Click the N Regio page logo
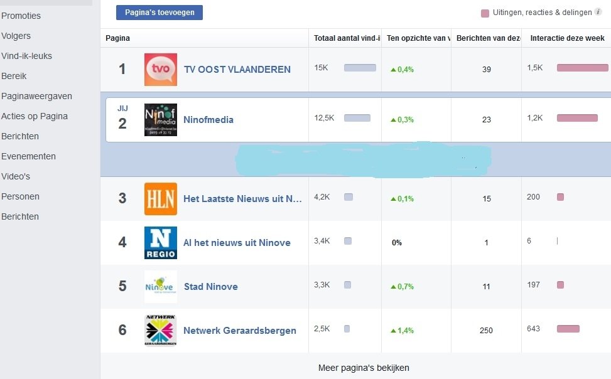The image size is (611, 379). click(x=160, y=242)
